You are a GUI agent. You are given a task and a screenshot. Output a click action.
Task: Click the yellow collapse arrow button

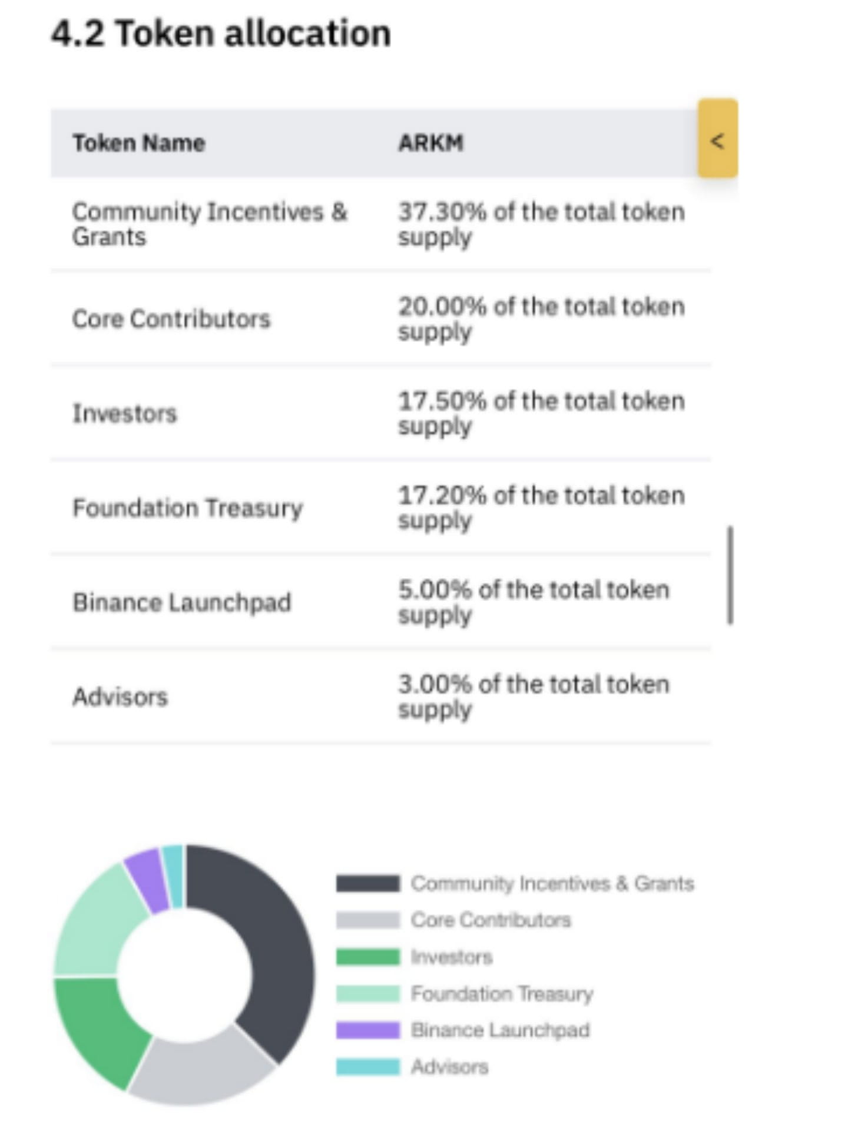coord(717,139)
